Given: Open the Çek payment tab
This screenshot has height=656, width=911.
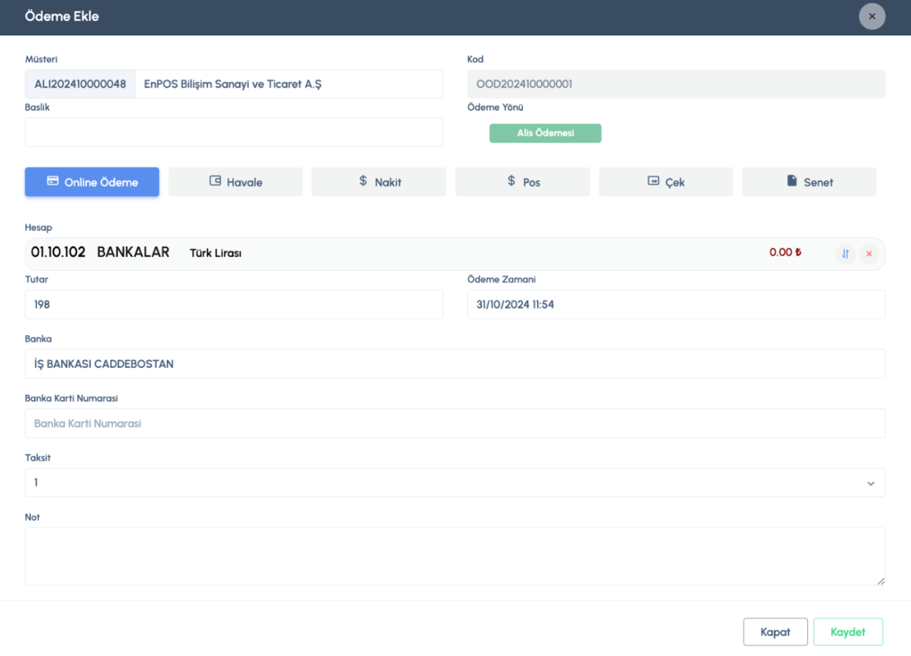Looking at the screenshot, I should (665, 182).
